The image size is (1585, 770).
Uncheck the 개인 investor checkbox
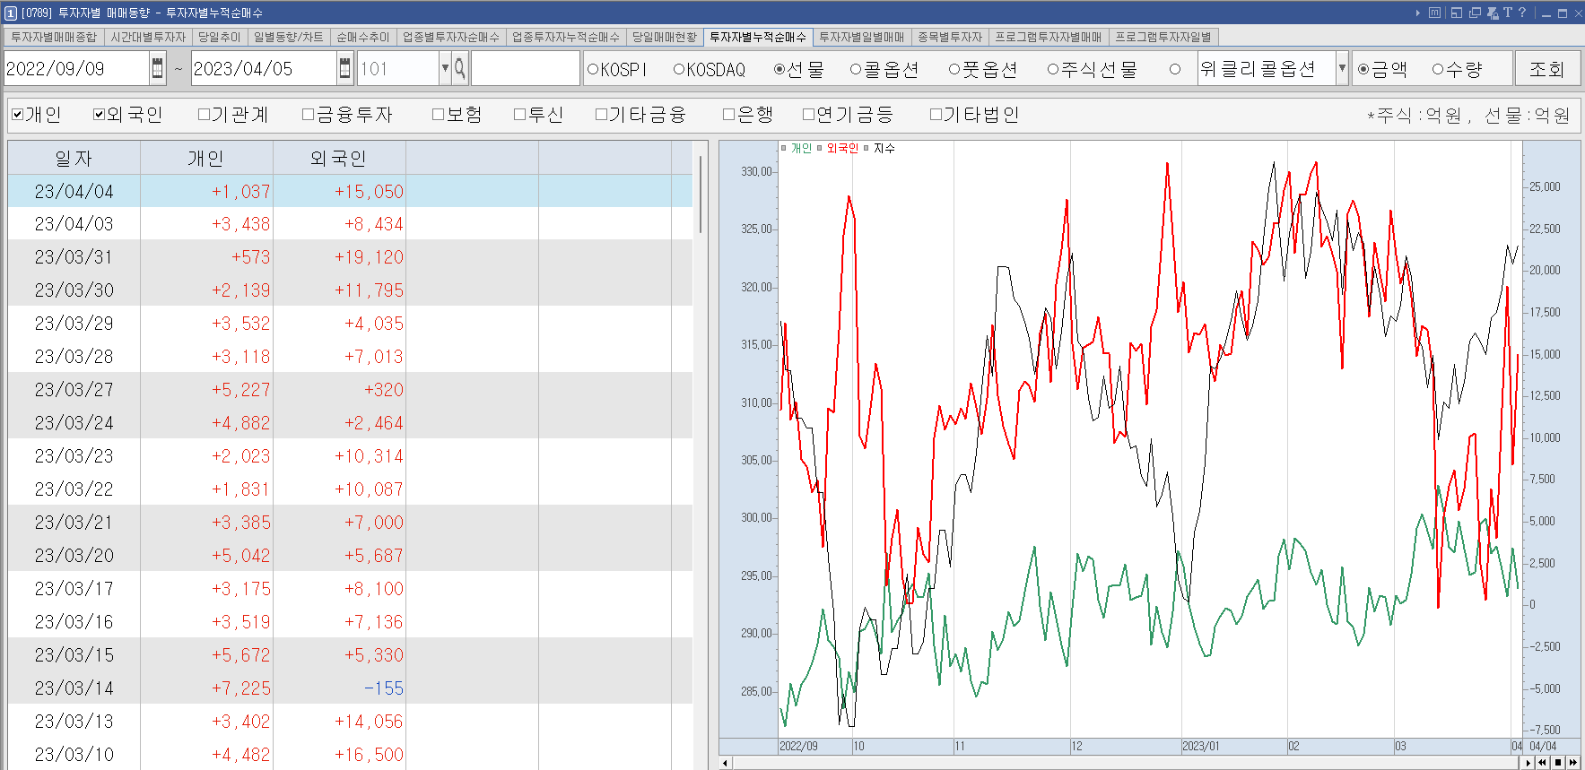pyautogui.click(x=17, y=114)
